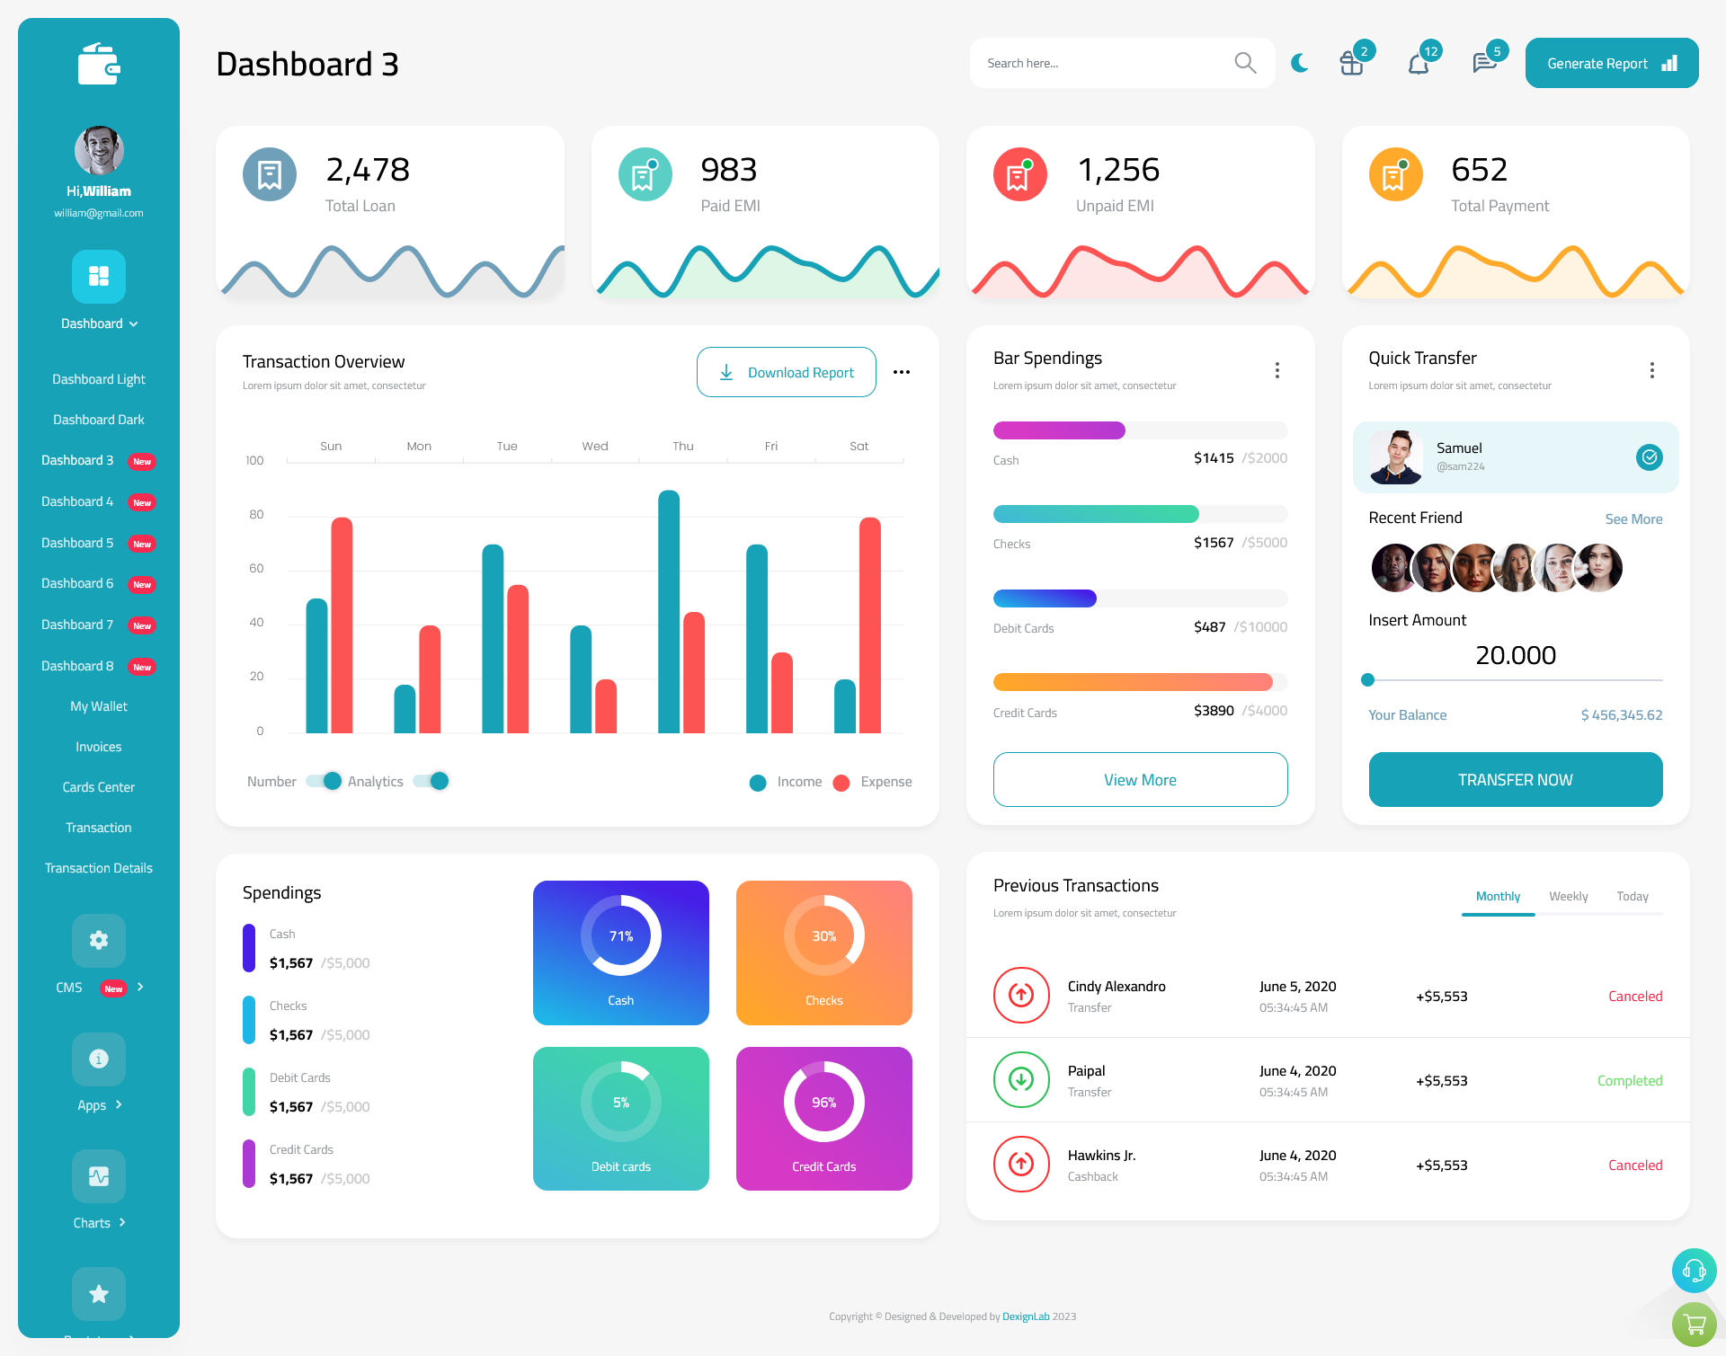Click the My Wallet sidebar icon

98,705
